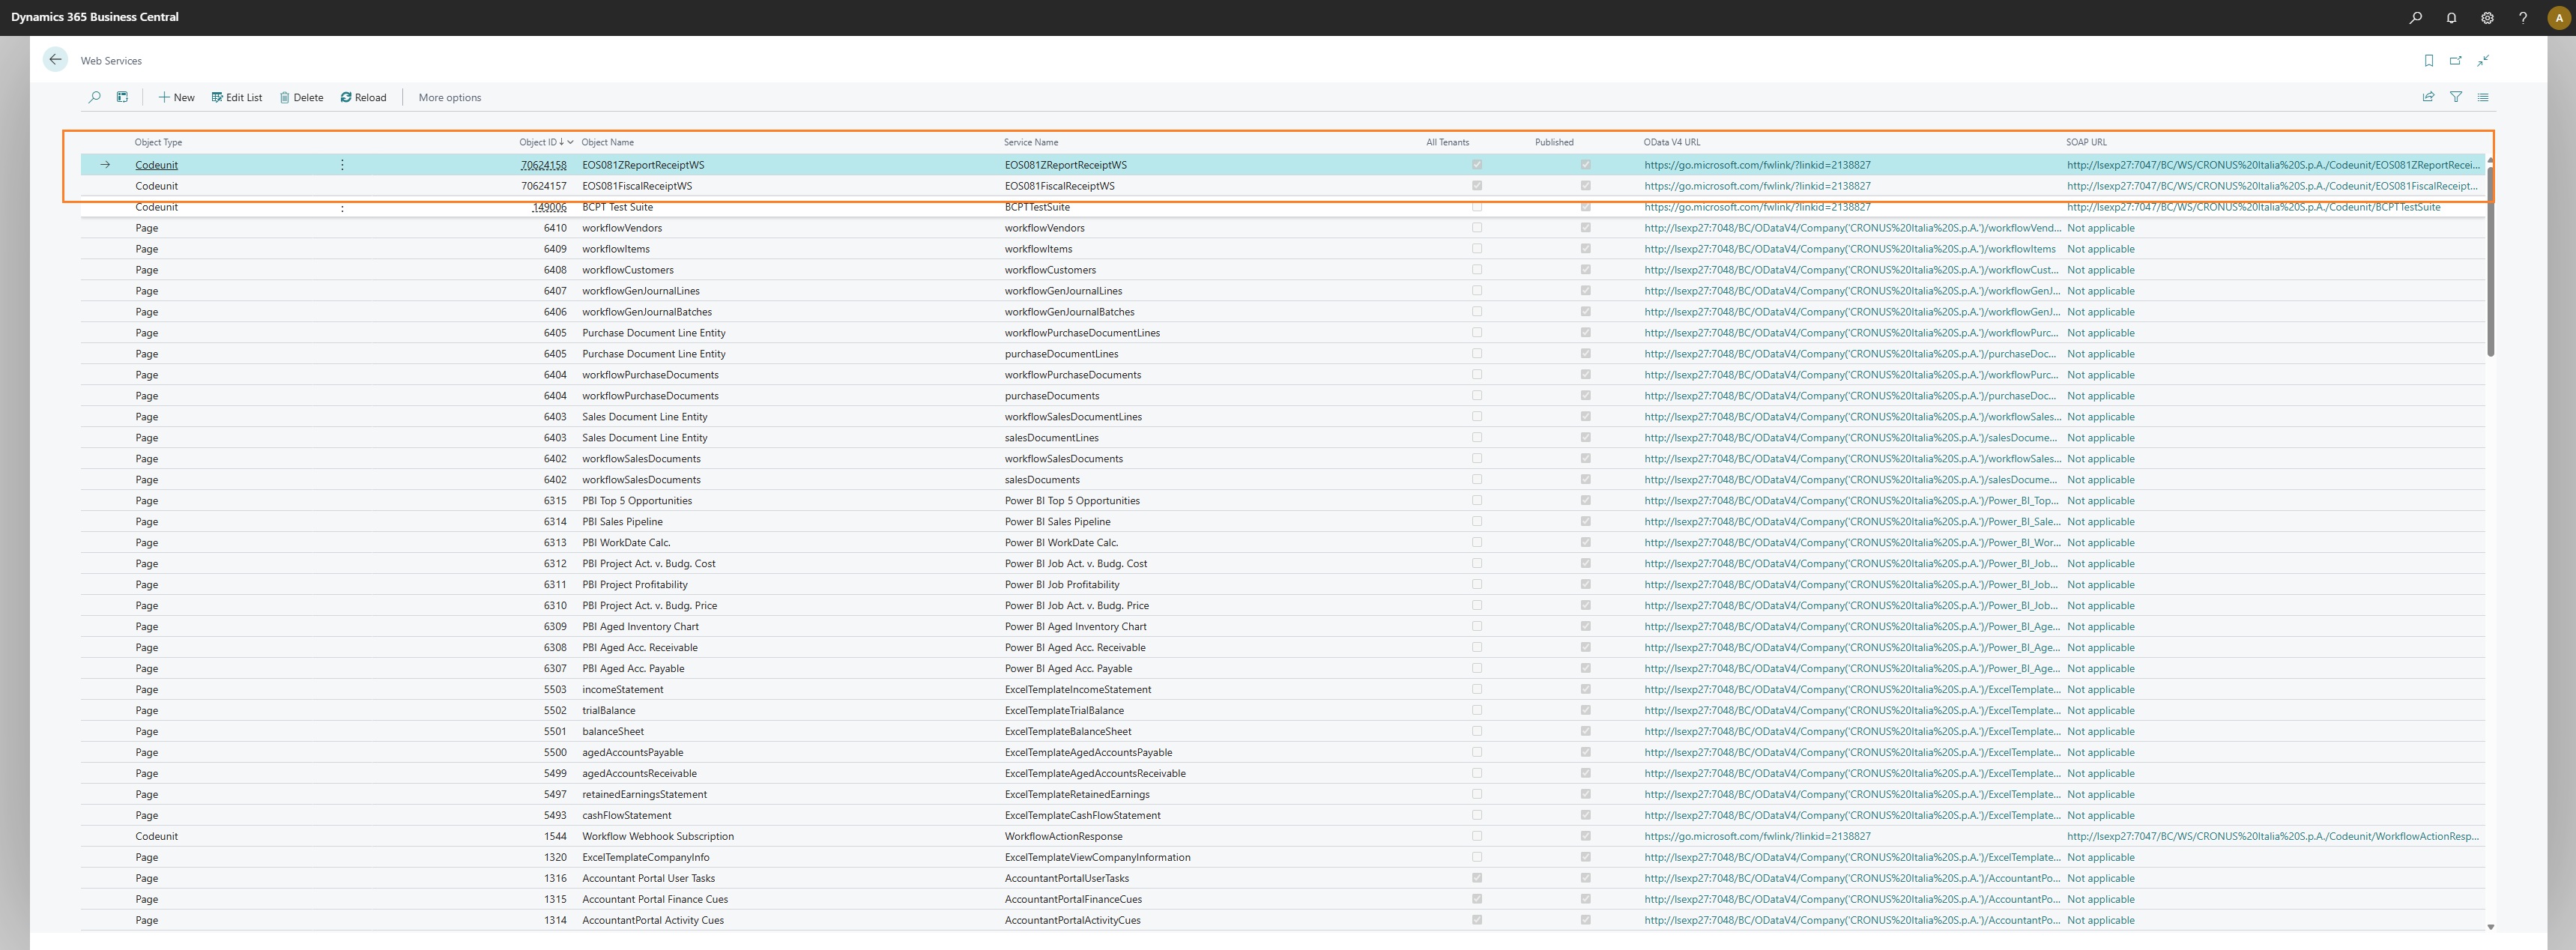Expand the Object ID column dropdown arrow
The height and width of the screenshot is (950, 2576).
tap(570, 142)
